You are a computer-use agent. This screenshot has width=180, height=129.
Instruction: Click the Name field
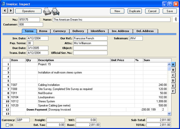(x=112, y=19)
